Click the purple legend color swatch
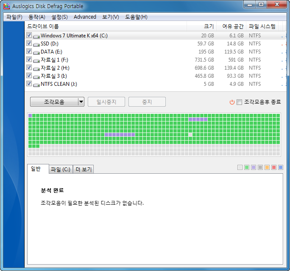This screenshot has width=290, height=271. coord(254,167)
